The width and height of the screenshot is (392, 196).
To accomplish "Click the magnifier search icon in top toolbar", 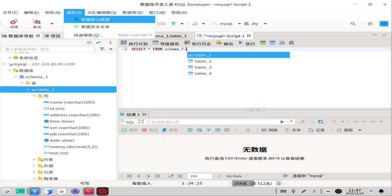I will (353, 24).
